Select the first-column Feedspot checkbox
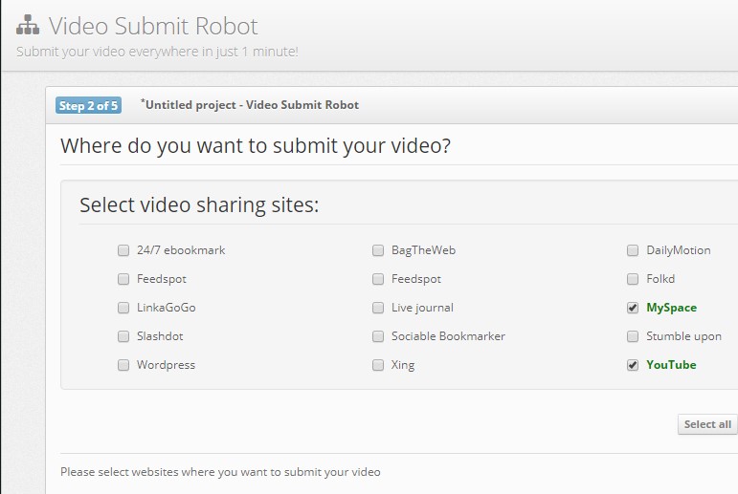Screen dimensions: 738x494 pyautogui.click(x=123, y=279)
